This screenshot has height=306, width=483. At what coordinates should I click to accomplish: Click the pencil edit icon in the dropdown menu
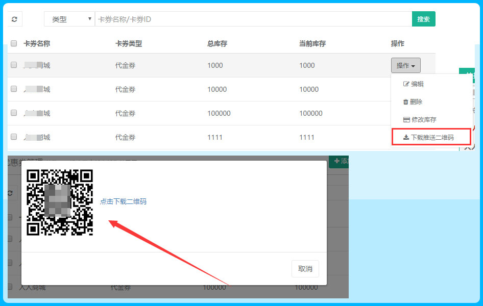pyautogui.click(x=406, y=84)
